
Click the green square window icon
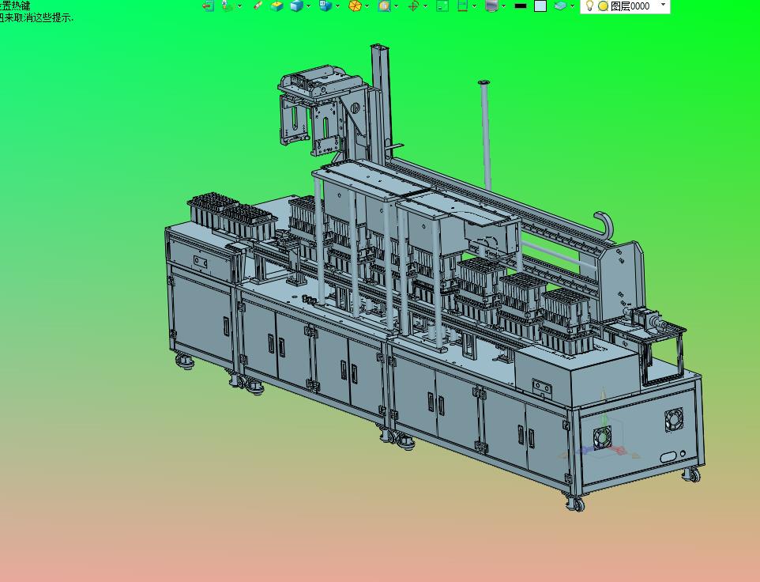442,6
